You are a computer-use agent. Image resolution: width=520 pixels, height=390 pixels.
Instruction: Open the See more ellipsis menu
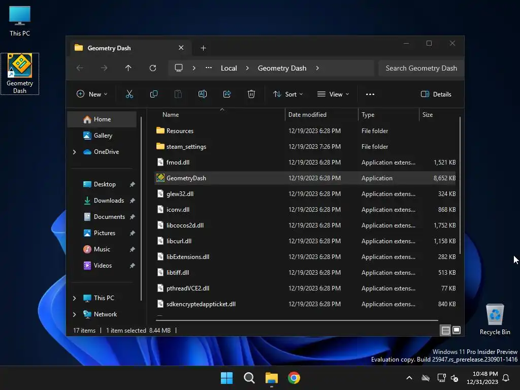point(370,94)
